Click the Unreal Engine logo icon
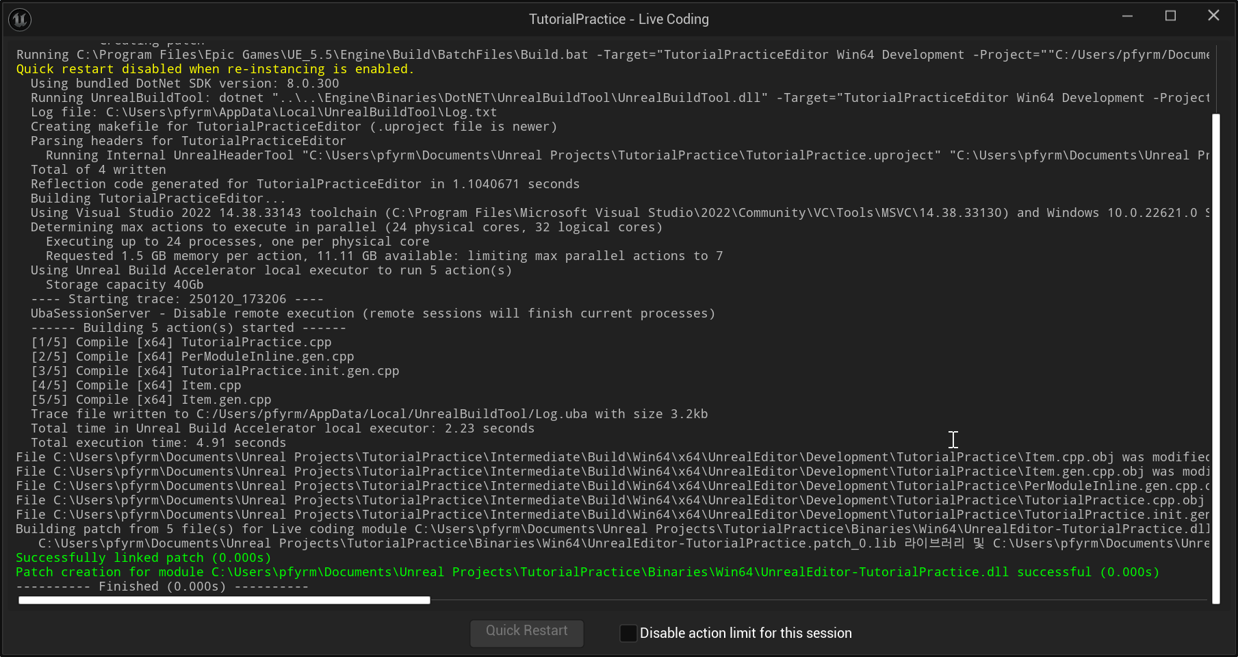The image size is (1238, 657). (20, 19)
